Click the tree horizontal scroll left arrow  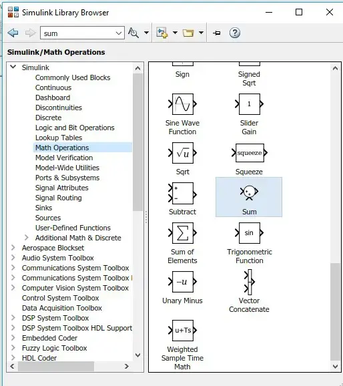click(12, 367)
